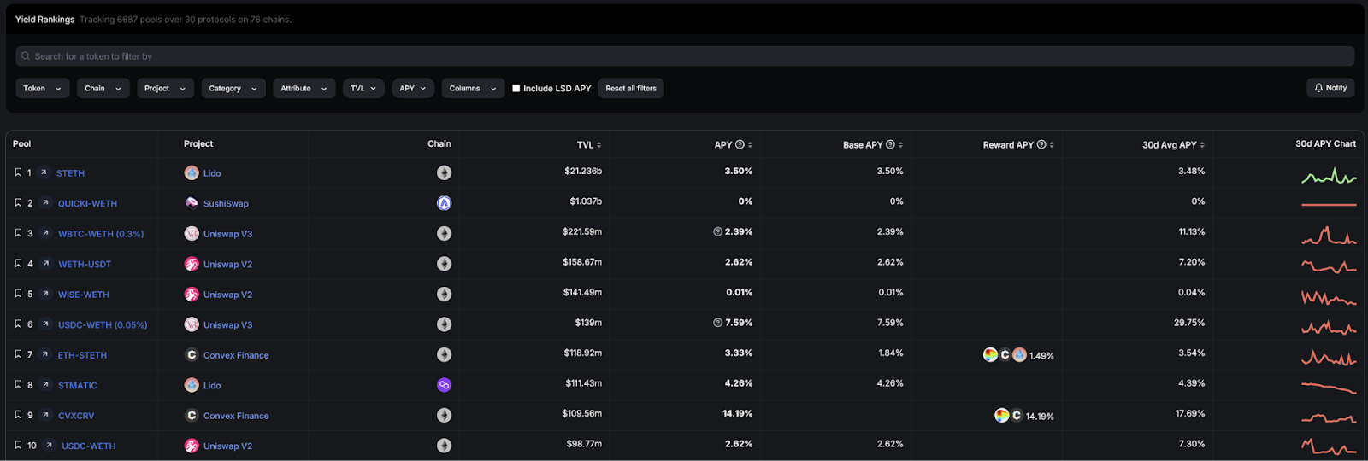Screen dimensions: 1368x461
Task: Click reward token icons in CVXCRV row
Action: point(1008,415)
